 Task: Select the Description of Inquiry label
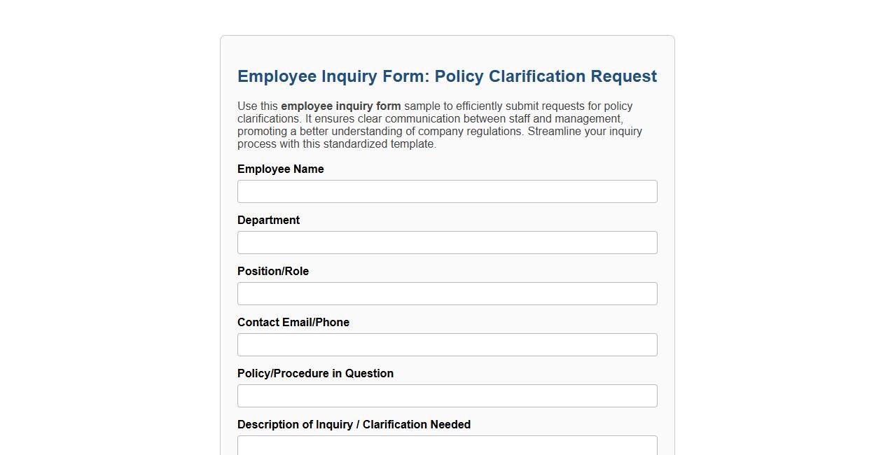coord(354,424)
